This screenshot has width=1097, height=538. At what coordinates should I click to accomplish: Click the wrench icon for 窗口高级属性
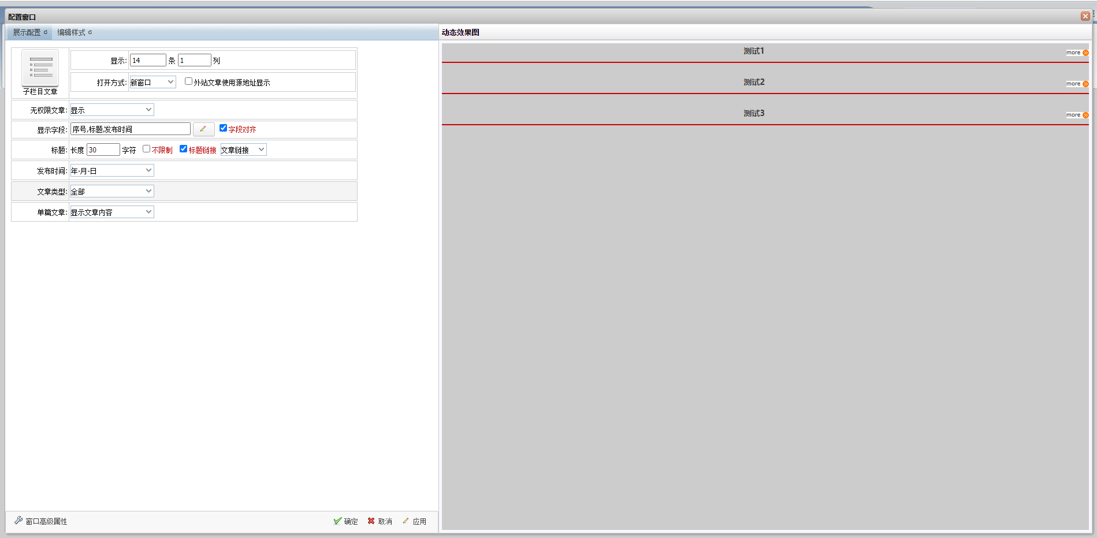[18, 521]
